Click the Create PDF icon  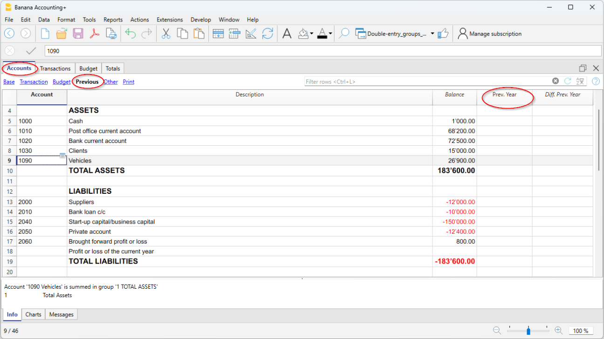[95, 34]
